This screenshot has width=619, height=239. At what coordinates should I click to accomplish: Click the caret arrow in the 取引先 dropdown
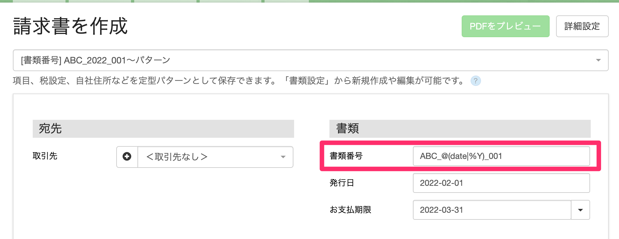[x=283, y=157]
